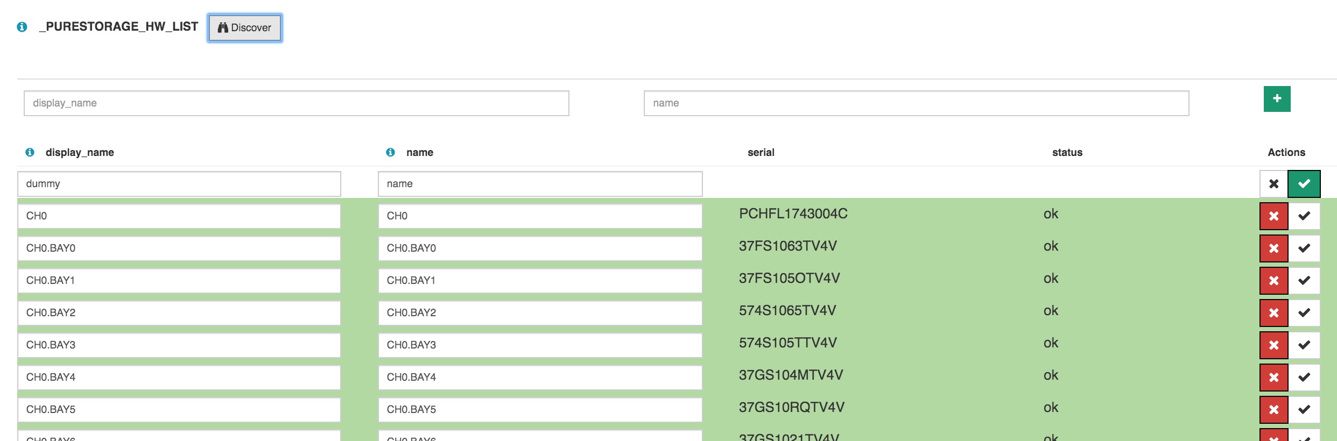Focus the top display_name filter field
This screenshot has width=1337, height=441.
pos(296,103)
